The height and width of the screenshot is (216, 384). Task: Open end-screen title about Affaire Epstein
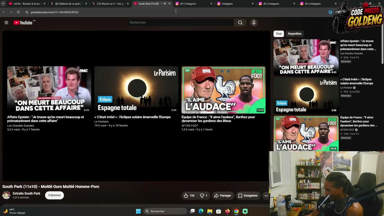[x=46, y=119]
